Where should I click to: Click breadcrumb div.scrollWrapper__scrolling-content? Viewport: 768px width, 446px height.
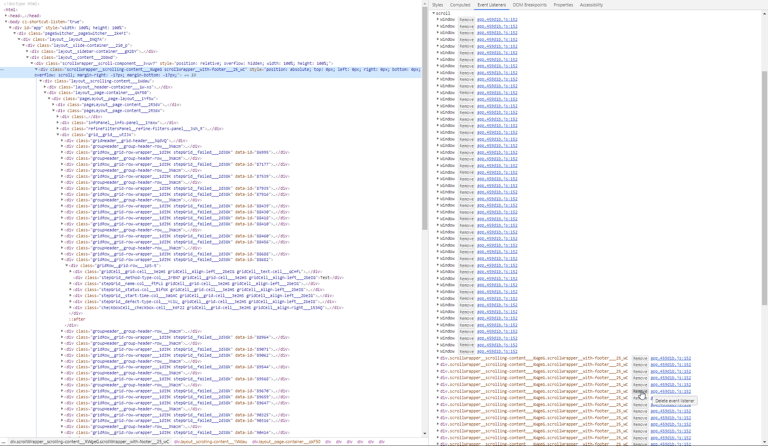(x=90, y=442)
